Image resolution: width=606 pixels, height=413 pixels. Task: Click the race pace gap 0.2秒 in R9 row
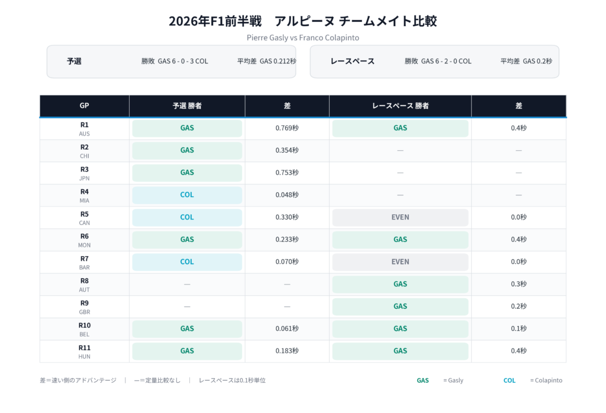(x=518, y=306)
